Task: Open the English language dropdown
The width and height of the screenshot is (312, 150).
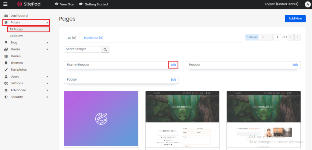Action: [x=283, y=4]
